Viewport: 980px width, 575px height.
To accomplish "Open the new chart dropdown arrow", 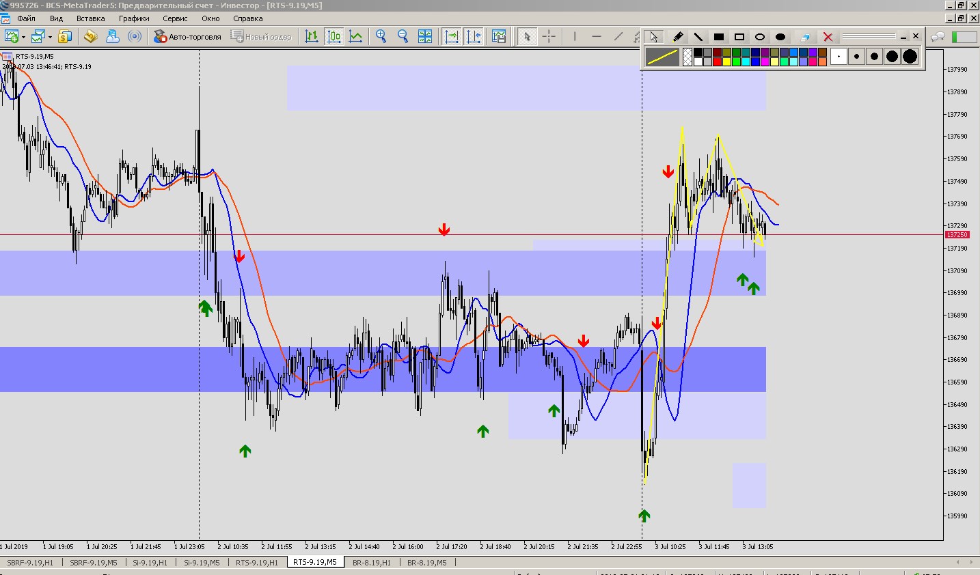I will point(23,38).
